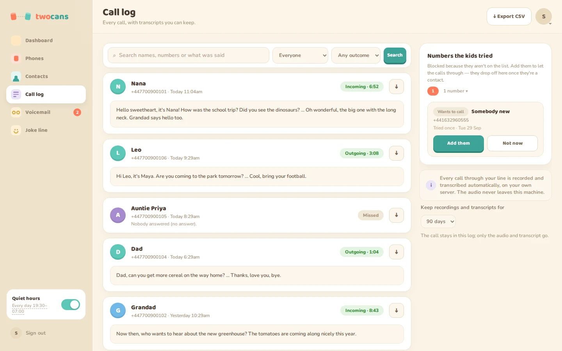This screenshot has height=351, width=562.
Task: Download Dad's call recording
Action: [397, 252]
